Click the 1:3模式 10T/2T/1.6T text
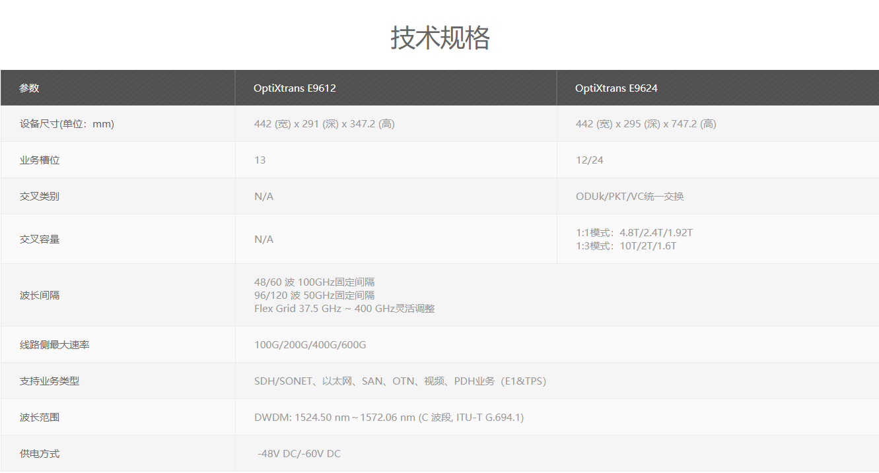 click(x=625, y=245)
